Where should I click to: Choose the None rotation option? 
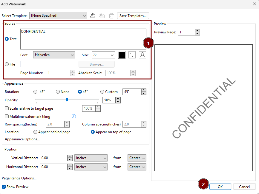pos(58,92)
